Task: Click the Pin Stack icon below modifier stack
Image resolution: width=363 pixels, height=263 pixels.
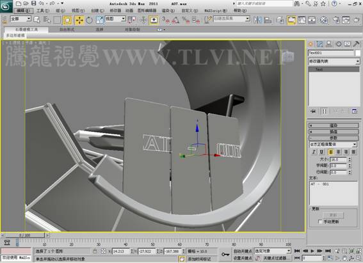Action: (x=313, y=111)
